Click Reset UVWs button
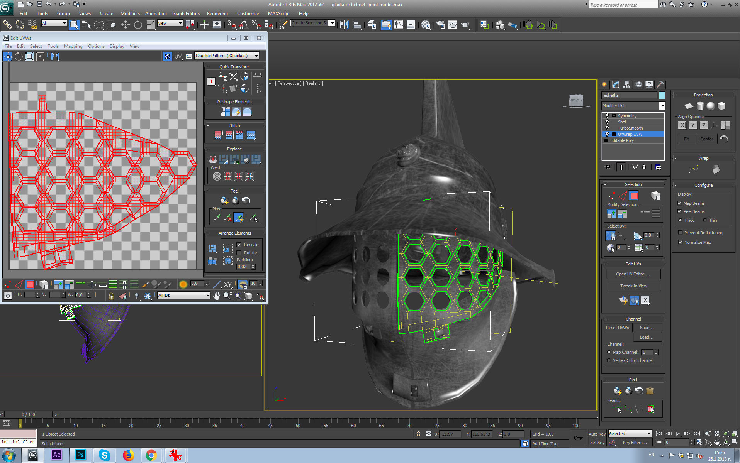The height and width of the screenshot is (463, 740). coord(617,328)
